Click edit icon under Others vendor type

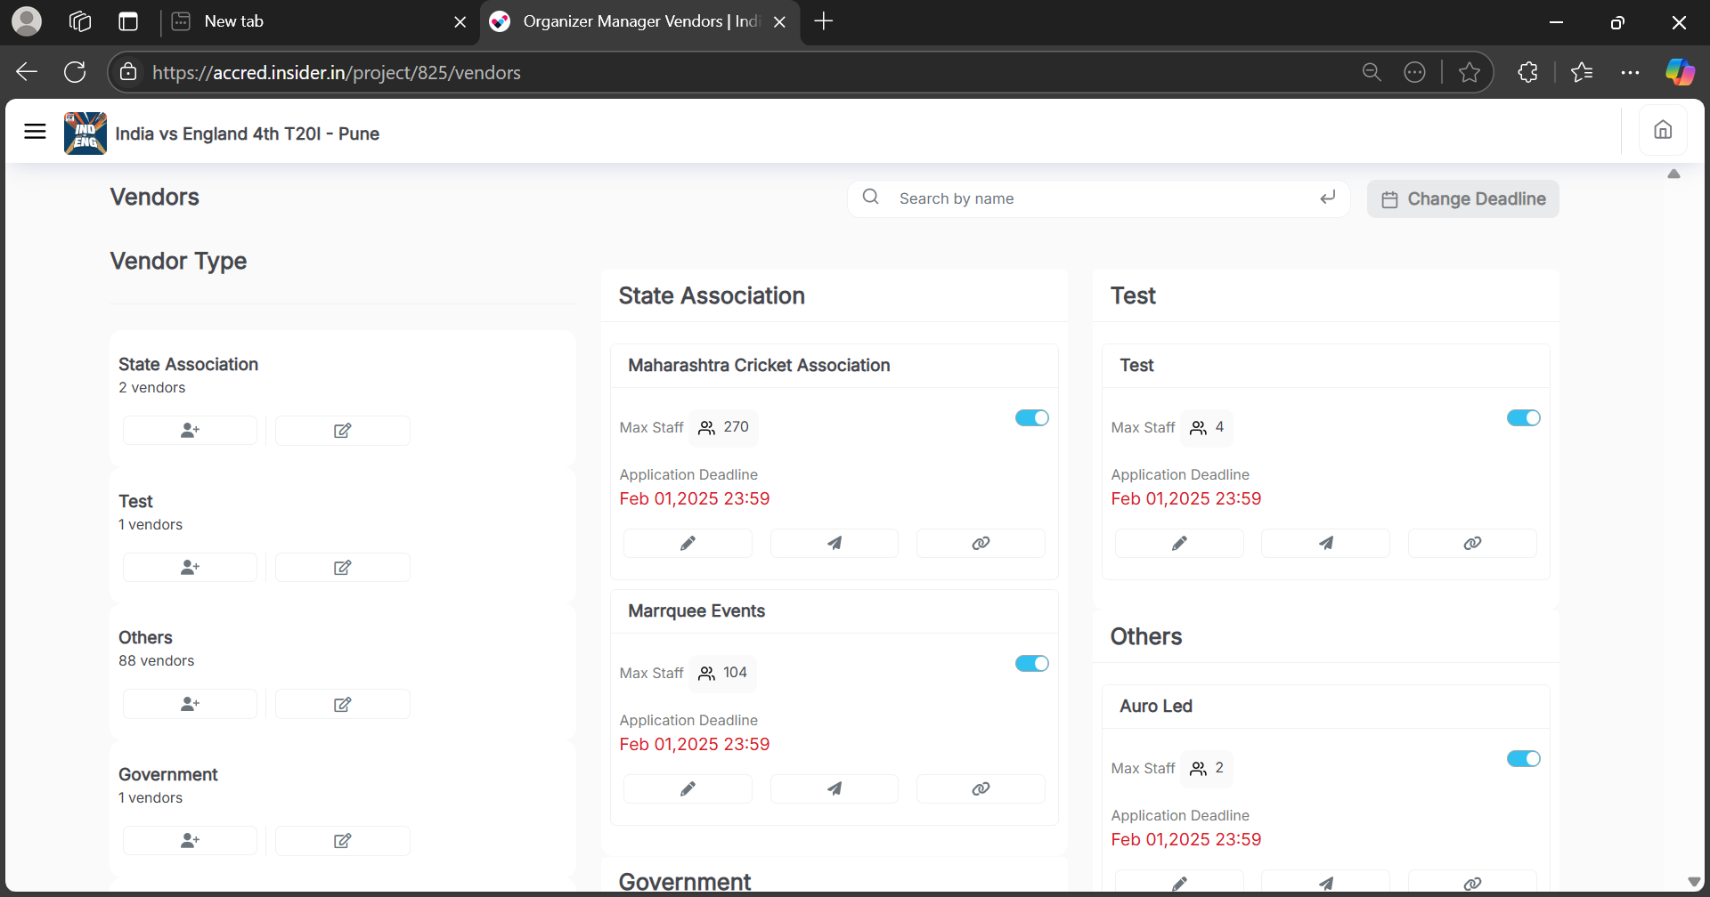[342, 705]
